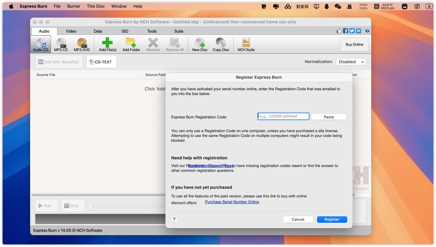Open Add Folder from the toolbar
The height and width of the screenshot is (247, 436).
tap(131, 44)
